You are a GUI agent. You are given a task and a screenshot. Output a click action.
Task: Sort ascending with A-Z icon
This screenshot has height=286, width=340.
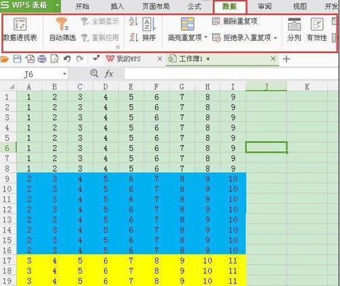pyautogui.click(x=133, y=22)
